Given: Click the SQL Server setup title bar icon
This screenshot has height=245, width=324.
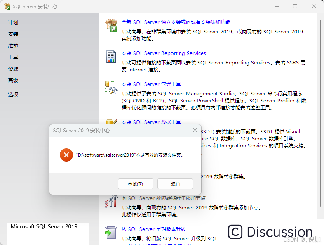Looking at the screenshot, I should (7, 7).
